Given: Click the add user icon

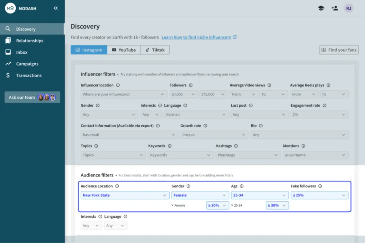Looking at the screenshot, I should (334, 8).
